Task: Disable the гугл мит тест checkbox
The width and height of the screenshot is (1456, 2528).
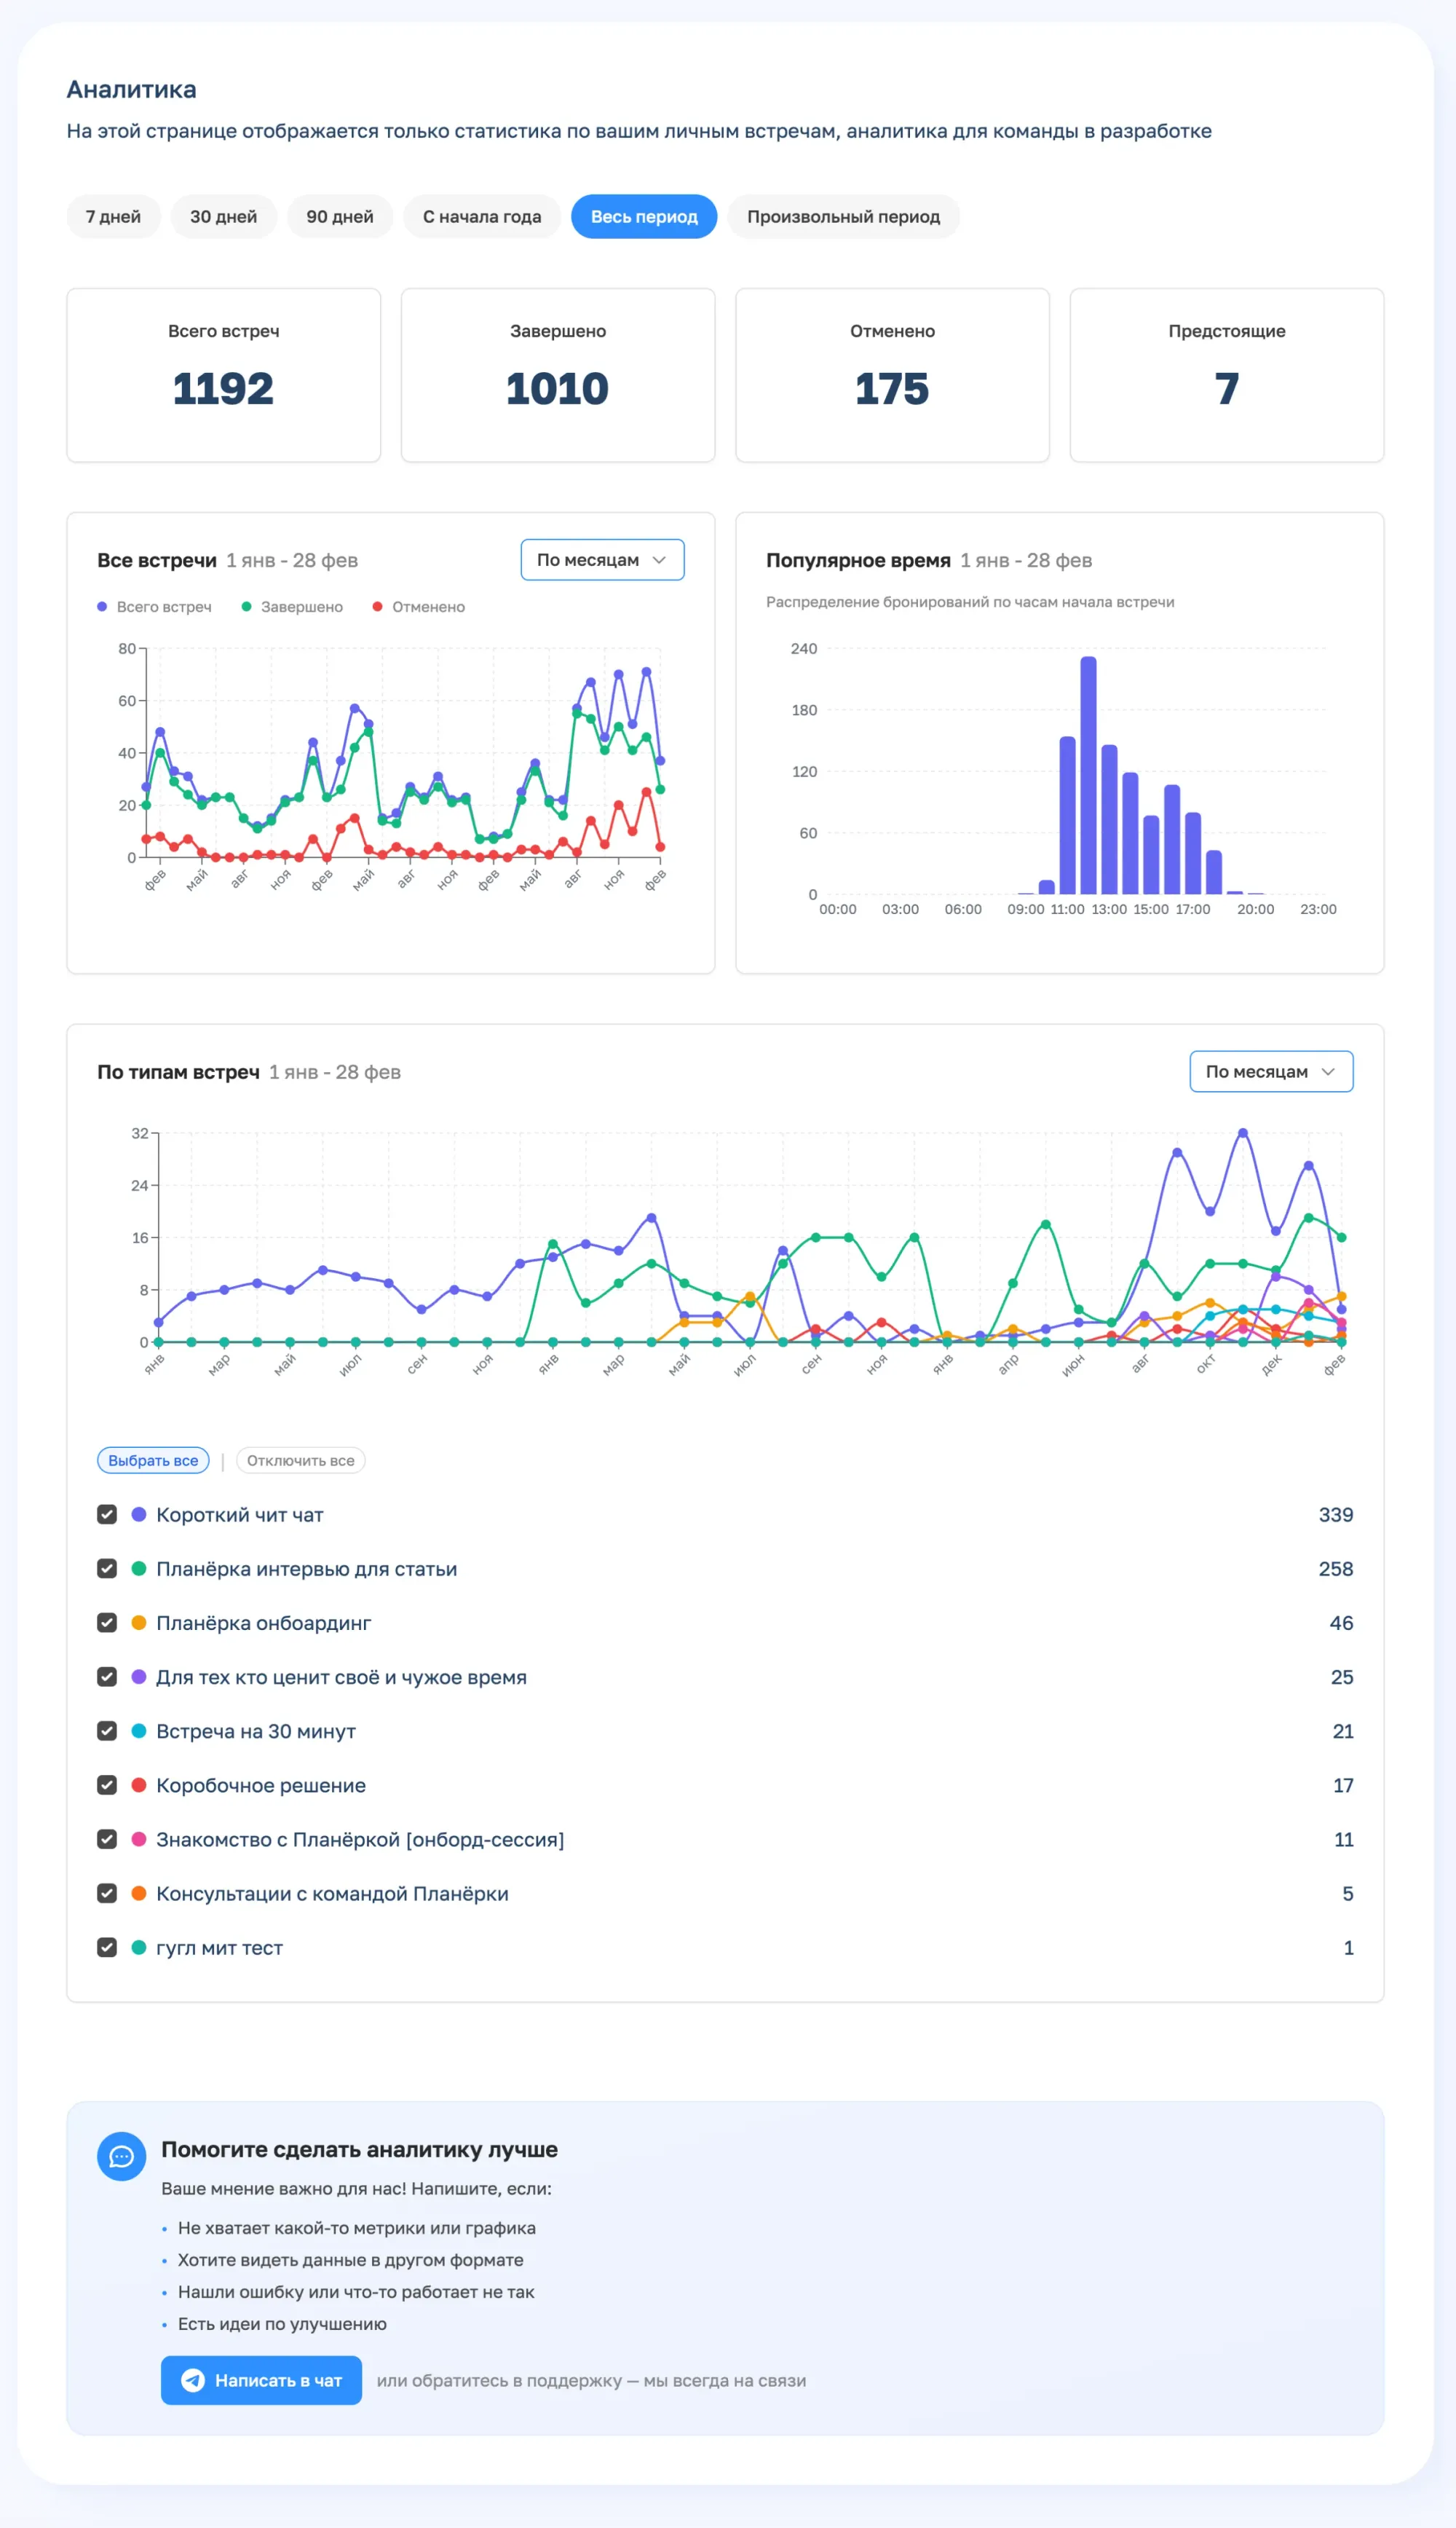Action: coord(107,1947)
